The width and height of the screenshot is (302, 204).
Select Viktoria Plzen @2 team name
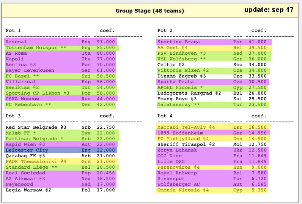tap(183, 70)
